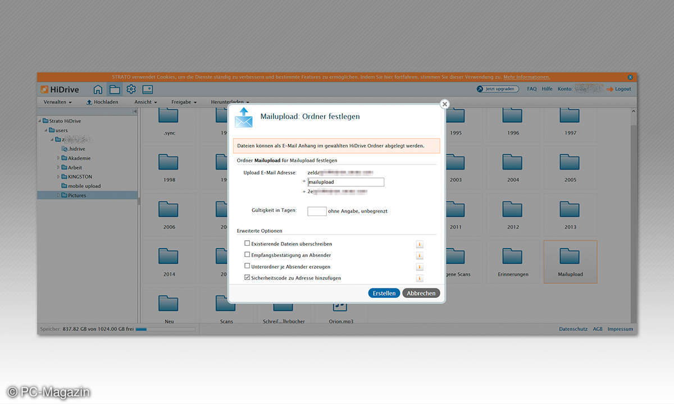Show info for Sicherheitscode zu Adresse

click(x=420, y=278)
